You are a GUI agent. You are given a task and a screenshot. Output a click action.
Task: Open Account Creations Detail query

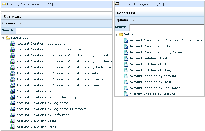[37, 121]
